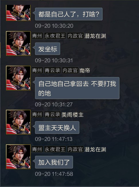
Task: Tap the "盟主天天换人" chat bubble
Action: pos(57,128)
